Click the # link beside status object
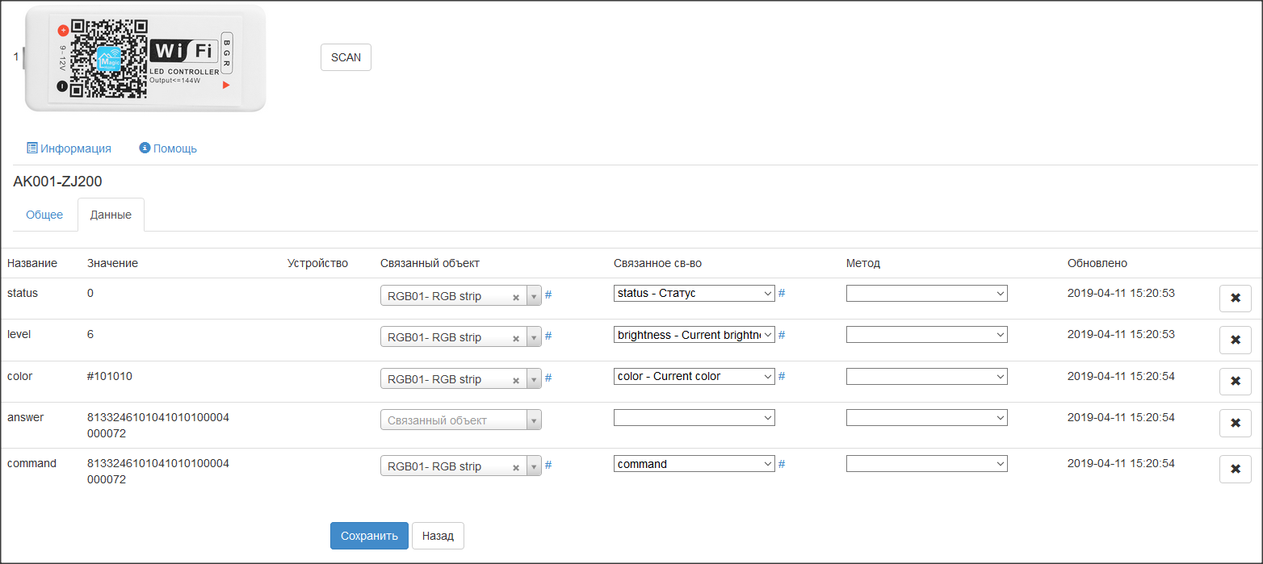 click(548, 295)
